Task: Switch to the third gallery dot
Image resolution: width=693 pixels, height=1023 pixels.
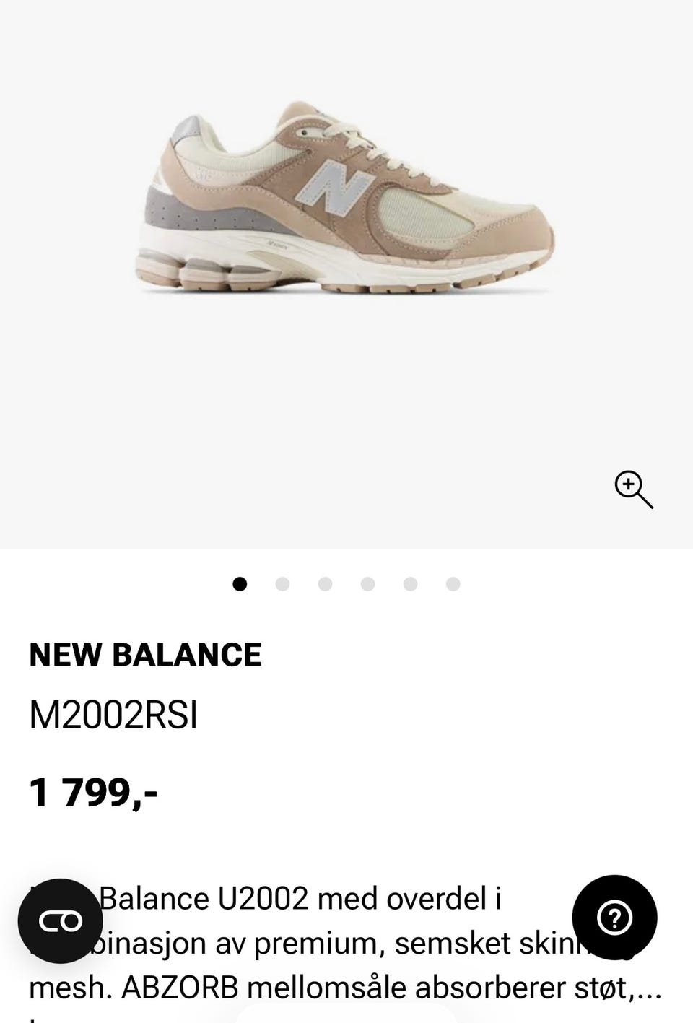Action: (x=325, y=584)
